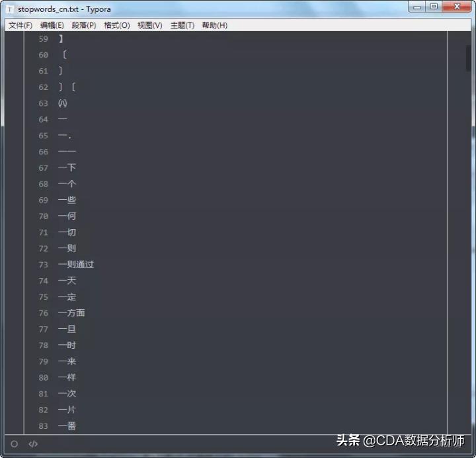Click line 76 text 一方面
The image size is (476, 458).
pyautogui.click(x=71, y=313)
